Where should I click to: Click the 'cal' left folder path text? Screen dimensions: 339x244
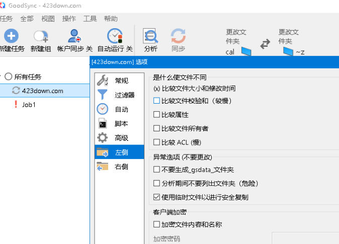coord(230,52)
